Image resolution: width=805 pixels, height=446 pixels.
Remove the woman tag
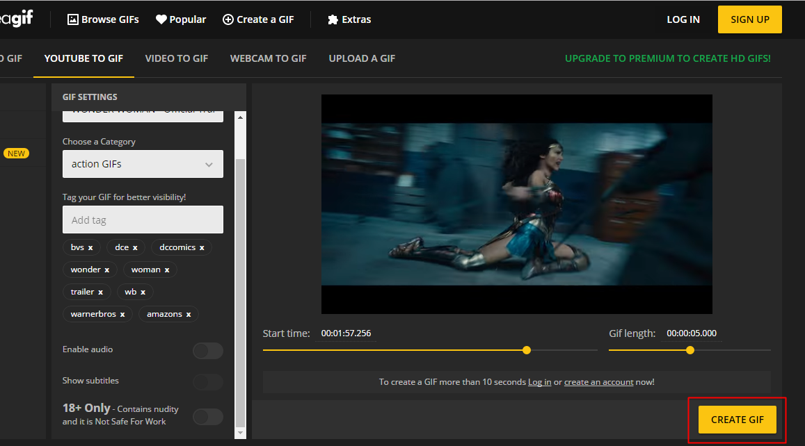(x=167, y=270)
